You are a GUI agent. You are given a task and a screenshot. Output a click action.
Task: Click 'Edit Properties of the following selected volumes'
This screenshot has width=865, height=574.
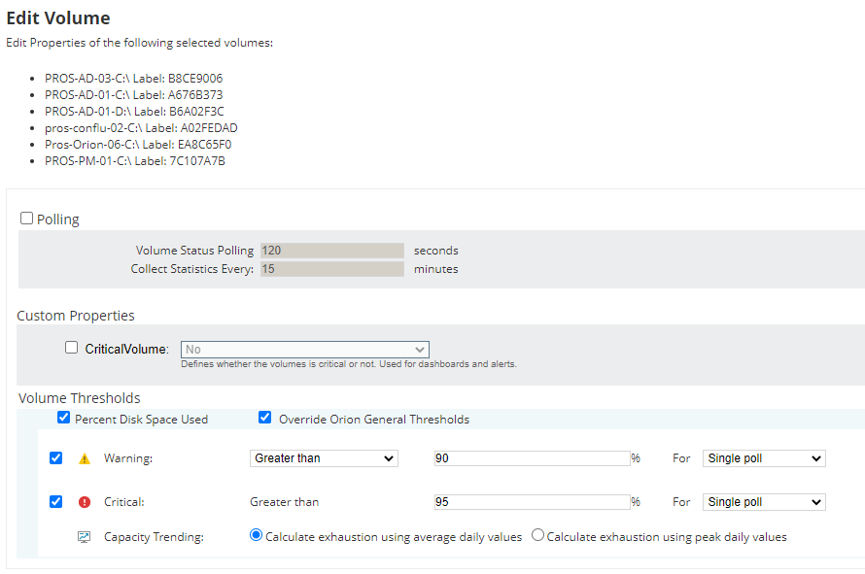[140, 43]
